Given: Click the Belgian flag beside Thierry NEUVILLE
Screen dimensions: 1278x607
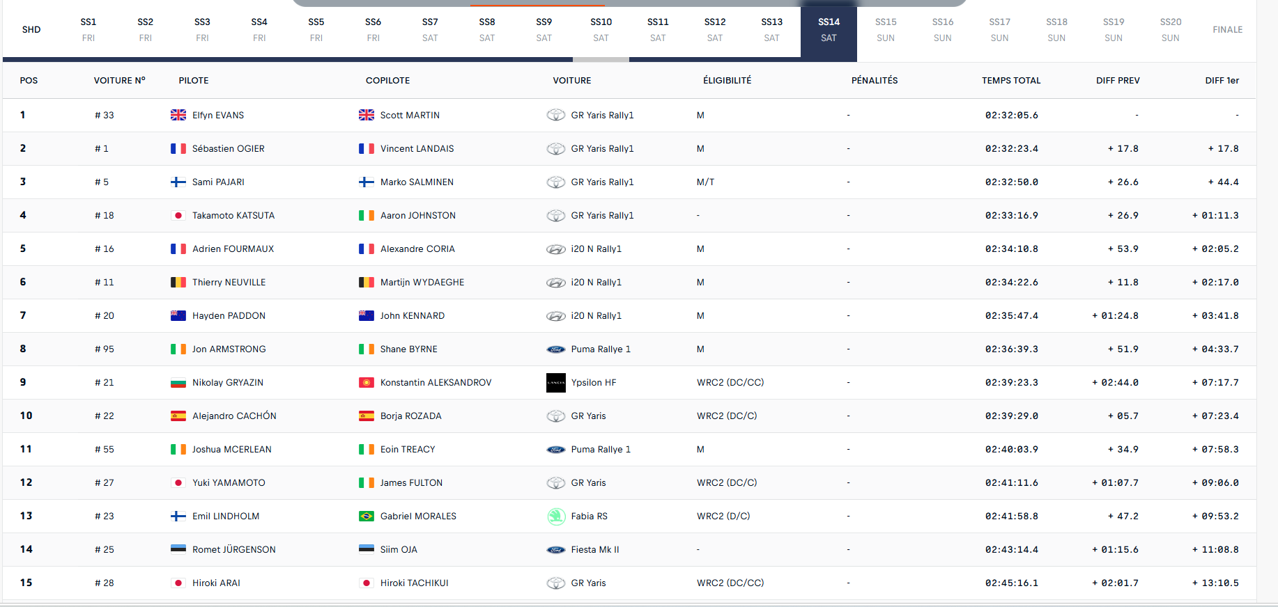Looking at the screenshot, I should pyautogui.click(x=178, y=282).
